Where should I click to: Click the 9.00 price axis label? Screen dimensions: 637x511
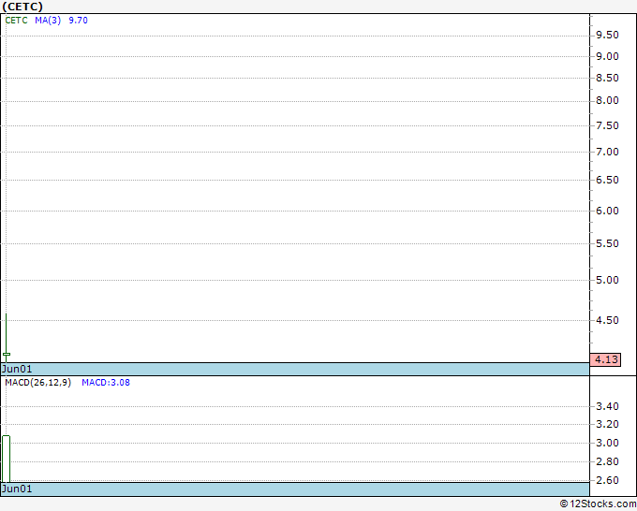coord(607,56)
